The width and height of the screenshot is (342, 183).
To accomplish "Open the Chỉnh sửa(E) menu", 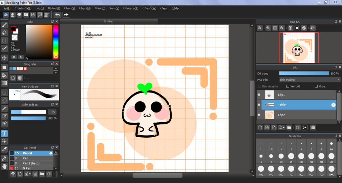I will (x=23, y=8).
